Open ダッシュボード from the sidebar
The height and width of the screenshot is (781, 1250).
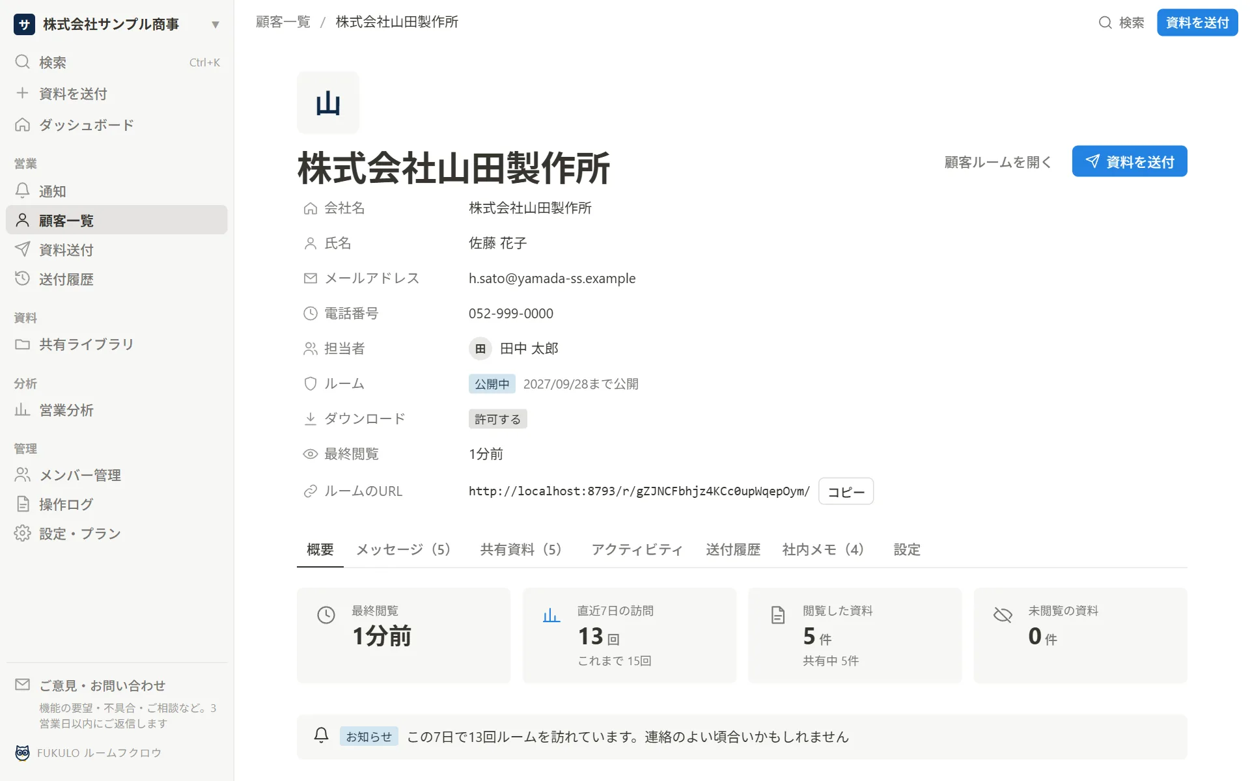[117, 124]
